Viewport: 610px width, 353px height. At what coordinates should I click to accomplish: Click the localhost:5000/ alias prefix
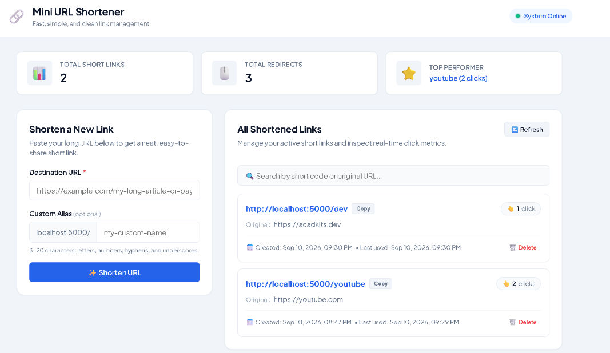(63, 232)
